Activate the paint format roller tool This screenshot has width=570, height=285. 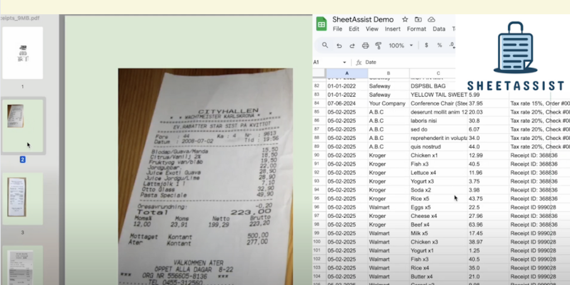(x=379, y=46)
